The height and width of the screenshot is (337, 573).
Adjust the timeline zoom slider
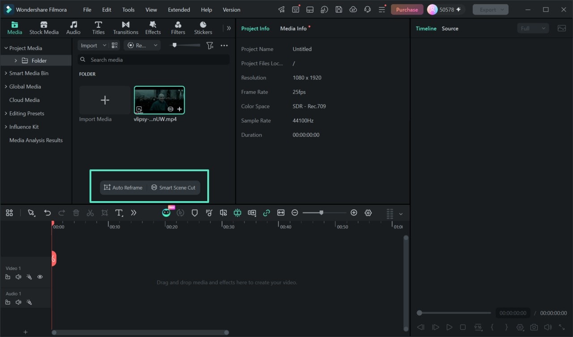click(x=321, y=213)
